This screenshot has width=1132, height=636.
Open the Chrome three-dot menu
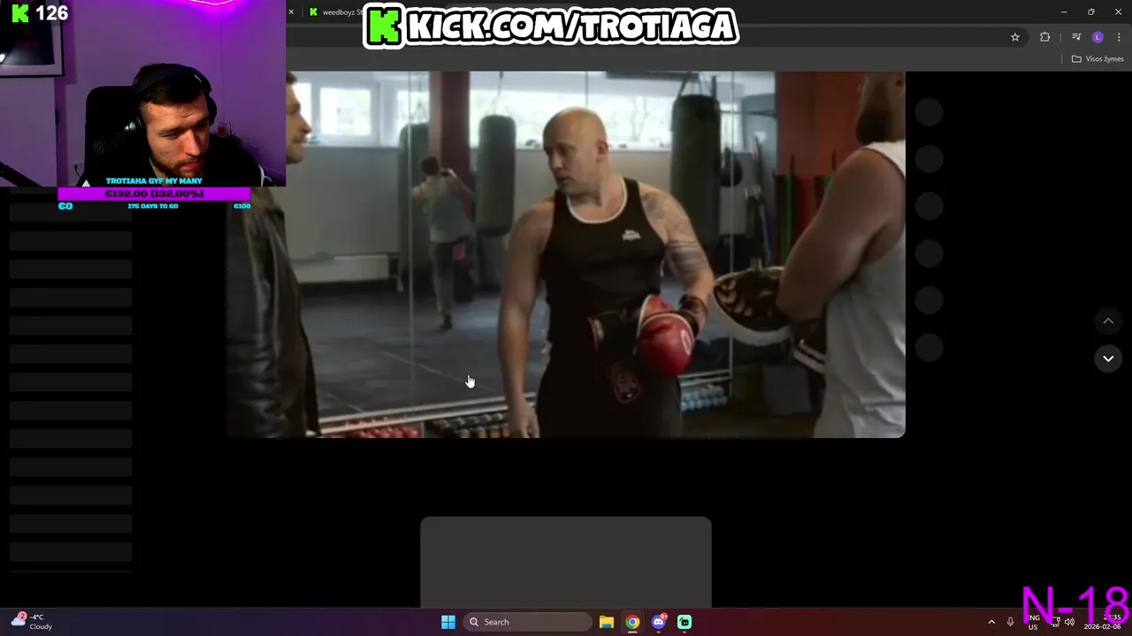click(x=1120, y=37)
